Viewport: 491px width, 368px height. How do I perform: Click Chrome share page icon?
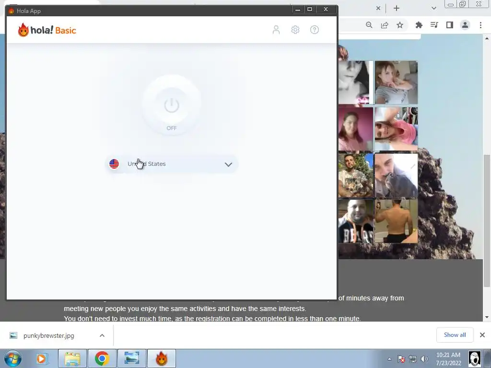[385, 25]
